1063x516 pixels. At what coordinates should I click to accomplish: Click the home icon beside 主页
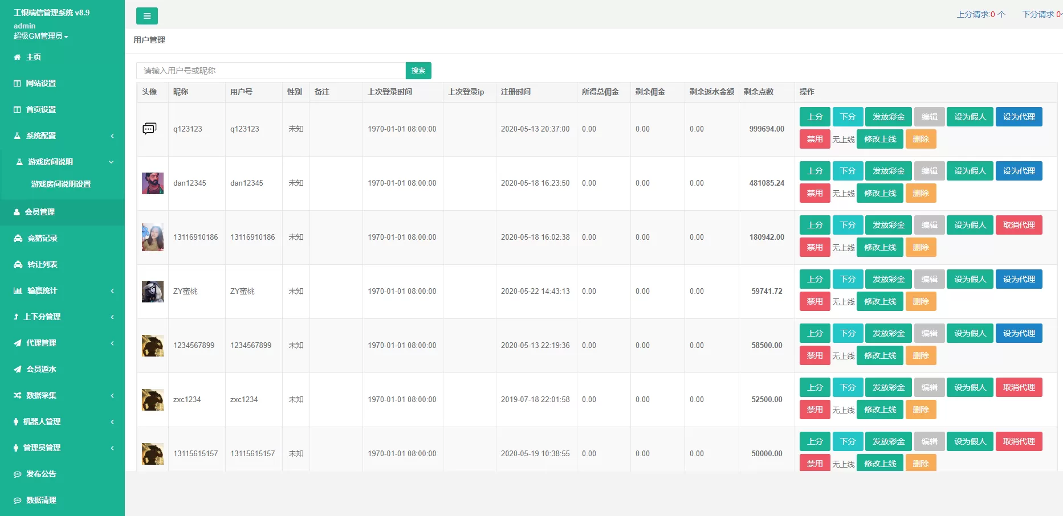click(17, 57)
